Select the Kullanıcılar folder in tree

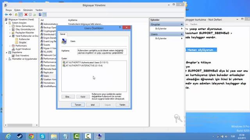tap(23, 39)
